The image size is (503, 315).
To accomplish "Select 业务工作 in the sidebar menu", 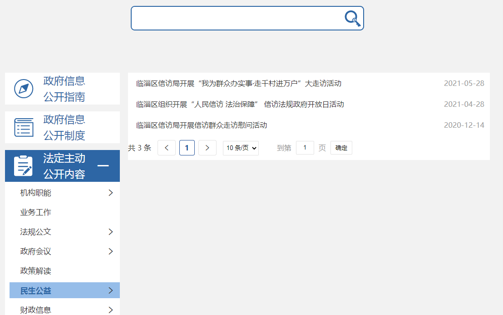I will [36, 212].
